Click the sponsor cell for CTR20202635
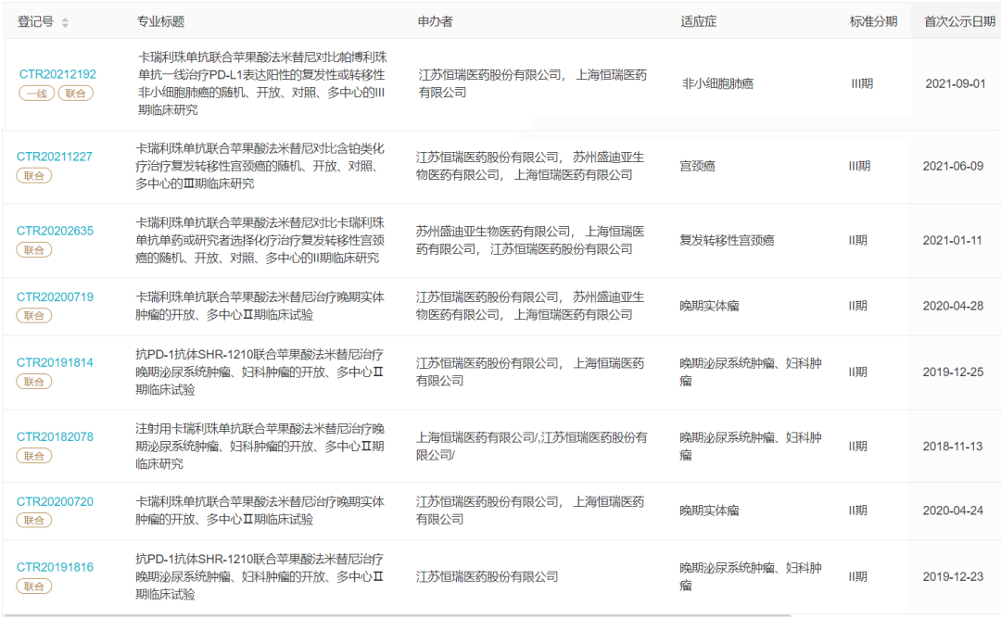 pyautogui.click(x=530, y=240)
